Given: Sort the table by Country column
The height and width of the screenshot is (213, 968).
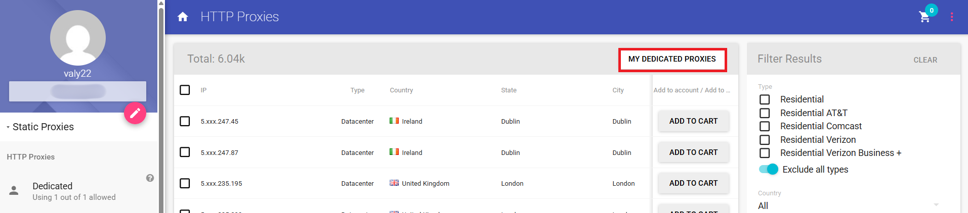Looking at the screenshot, I should coord(401,90).
